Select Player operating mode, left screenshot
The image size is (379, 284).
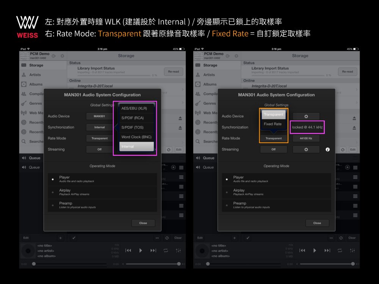pos(102,179)
